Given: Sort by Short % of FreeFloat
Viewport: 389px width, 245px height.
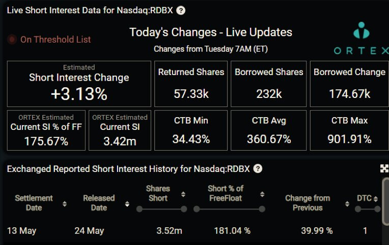Looking at the screenshot, I should (262, 194).
